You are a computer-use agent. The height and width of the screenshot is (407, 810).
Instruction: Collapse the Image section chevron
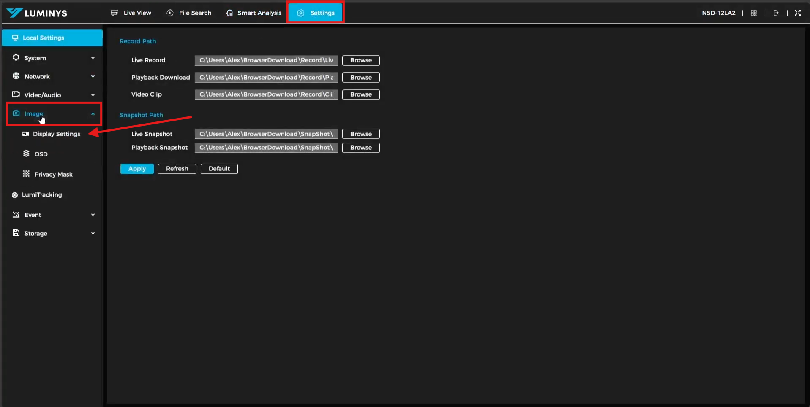pyautogui.click(x=93, y=114)
